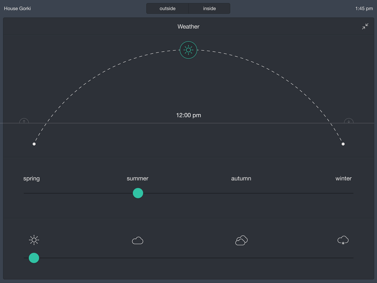The height and width of the screenshot is (283, 377).
Task: Click the House Gorki title
Action: tap(17, 8)
